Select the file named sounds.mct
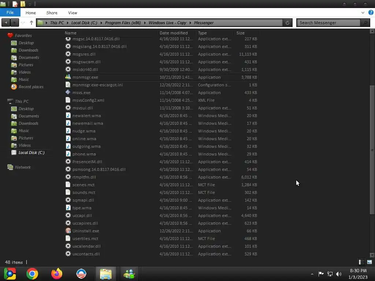Image resolution: width=375 pixels, height=281 pixels. click(x=84, y=192)
